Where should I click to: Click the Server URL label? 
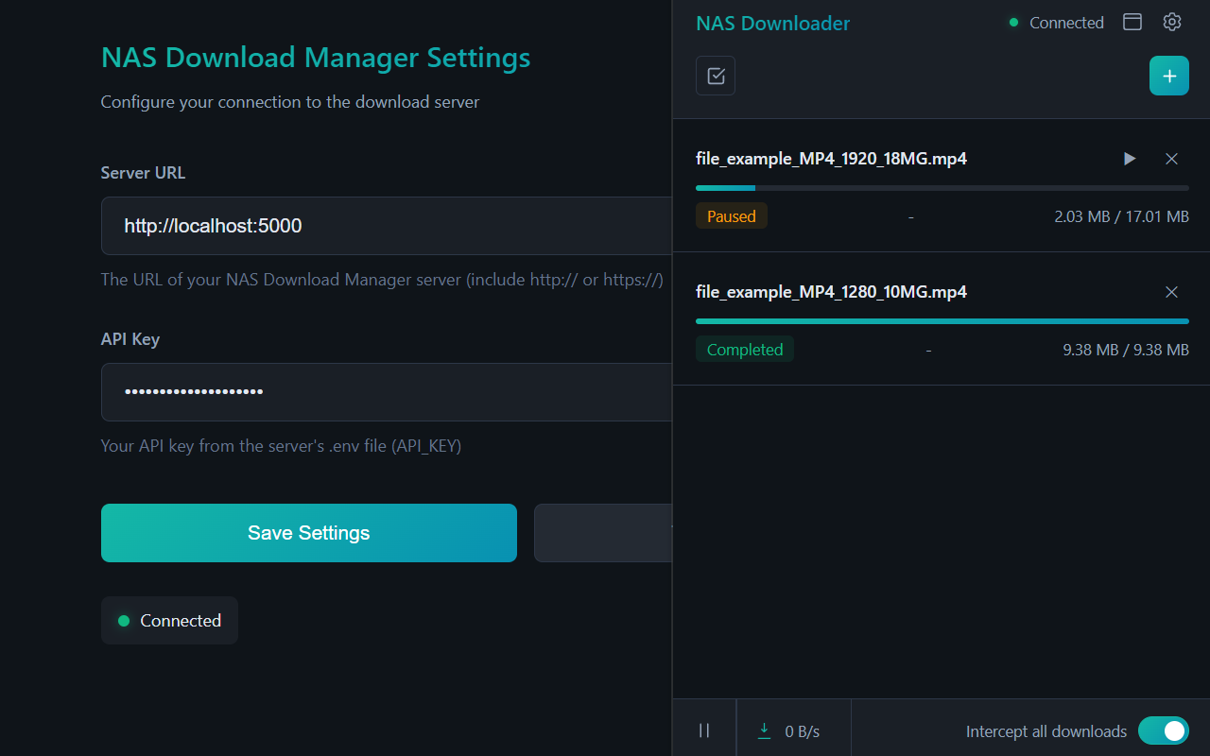[144, 173]
